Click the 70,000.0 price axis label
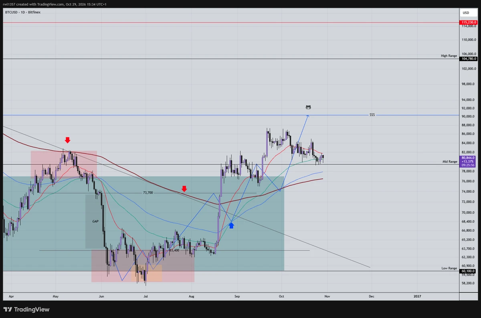 click(468, 213)
